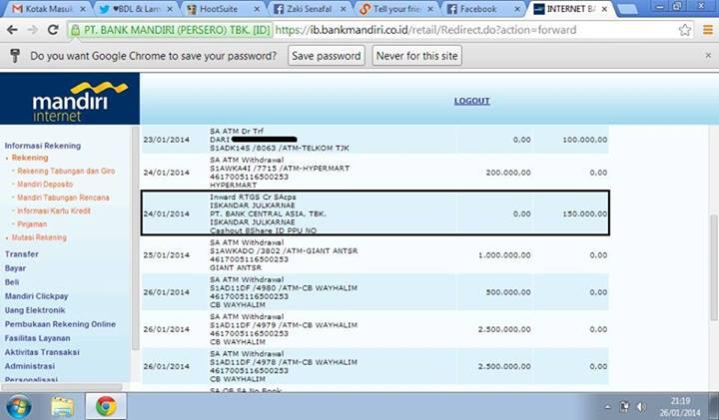Image resolution: width=719 pixels, height=420 pixels.
Task: Select the Rekening submenu
Action: (x=30, y=158)
